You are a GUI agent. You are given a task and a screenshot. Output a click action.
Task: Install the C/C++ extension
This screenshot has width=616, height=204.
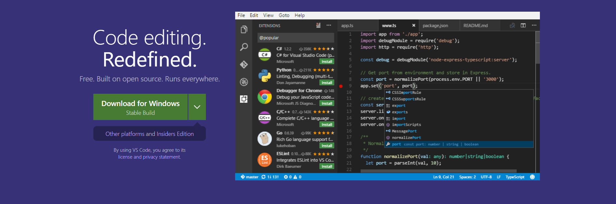tap(327, 125)
